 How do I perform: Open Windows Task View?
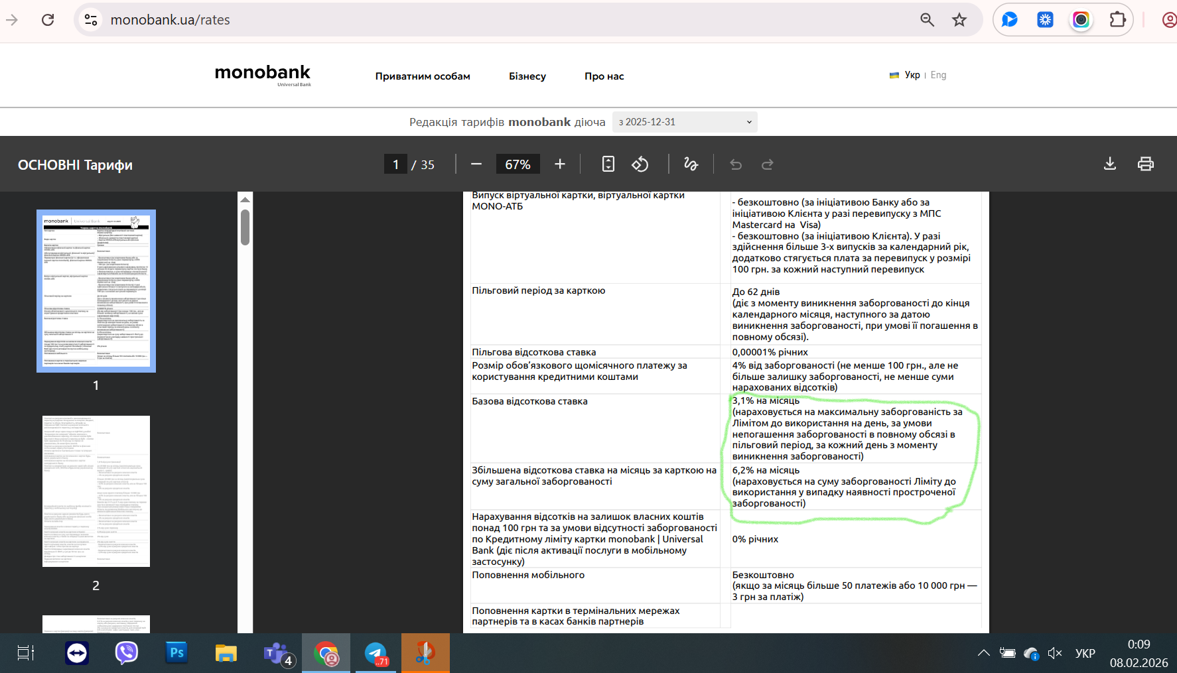pyautogui.click(x=25, y=653)
